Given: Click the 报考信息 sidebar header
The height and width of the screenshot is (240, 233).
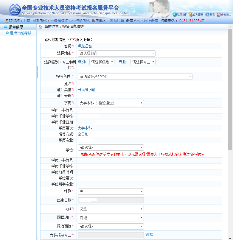Looking at the screenshot, I should coord(16,27).
